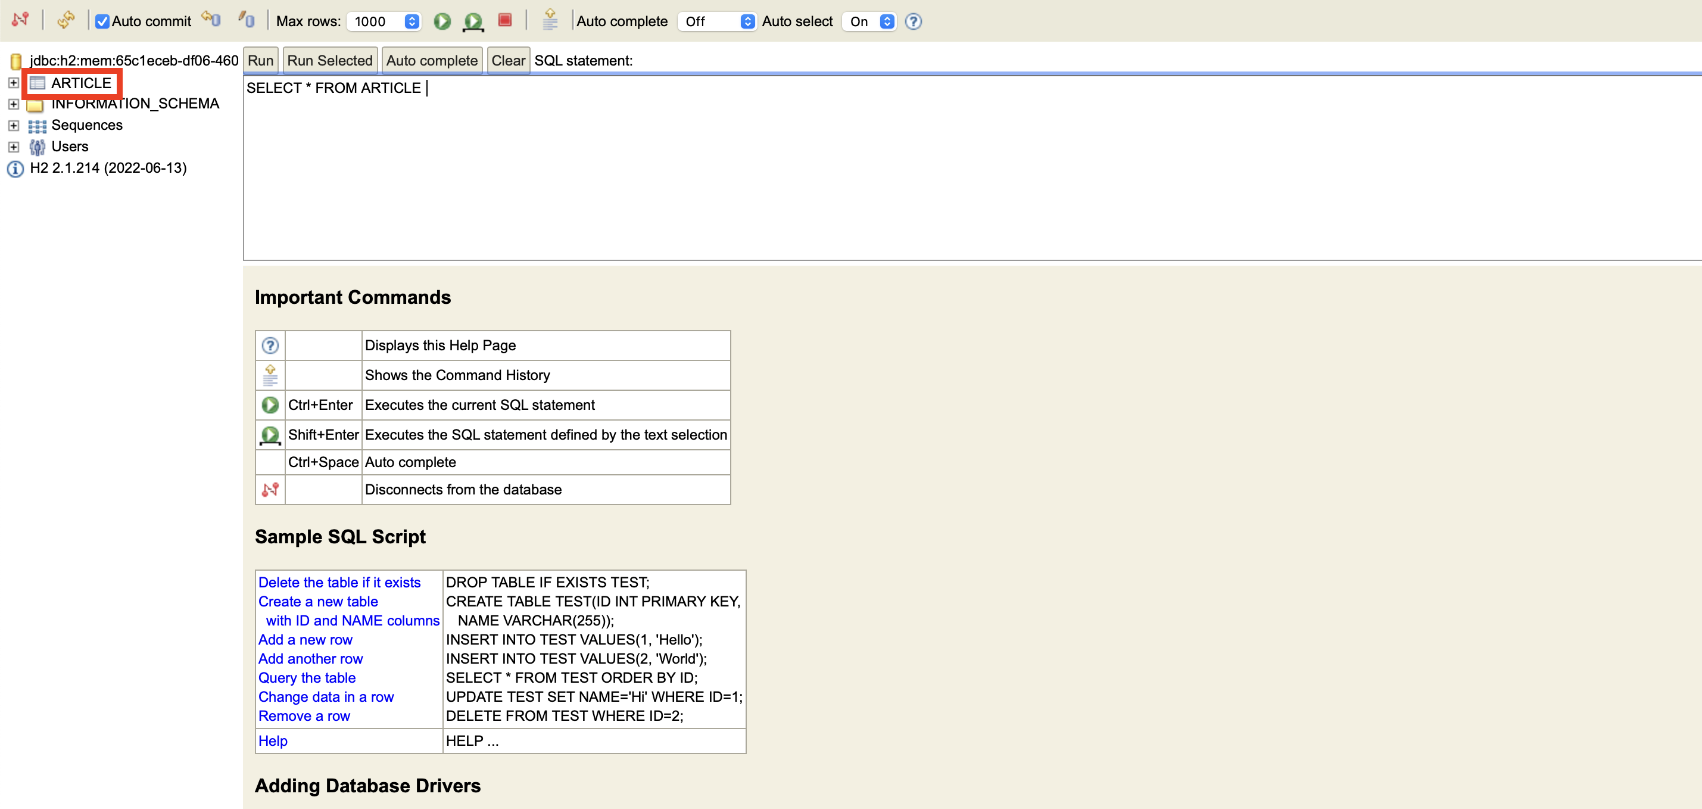Expand the ARTICLE table node
Image resolution: width=1702 pixels, height=809 pixels.
[13, 83]
